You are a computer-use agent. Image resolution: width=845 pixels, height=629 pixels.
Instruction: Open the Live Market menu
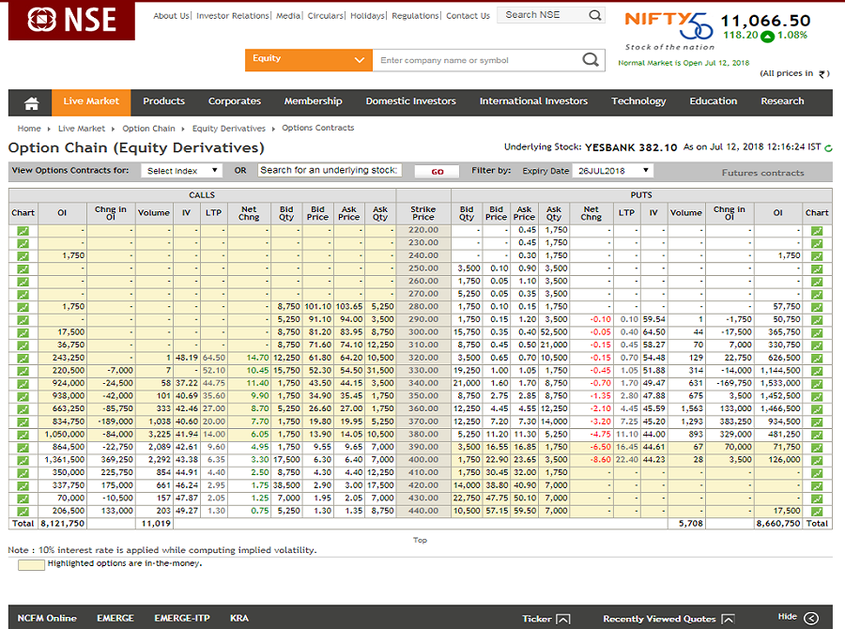[91, 101]
